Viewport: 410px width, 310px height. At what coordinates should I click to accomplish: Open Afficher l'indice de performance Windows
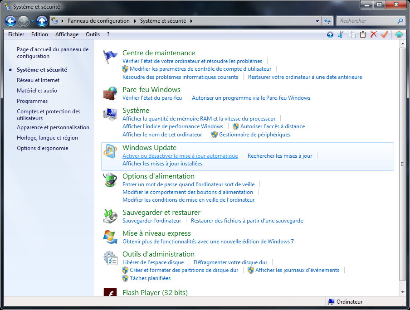[x=173, y=126]
